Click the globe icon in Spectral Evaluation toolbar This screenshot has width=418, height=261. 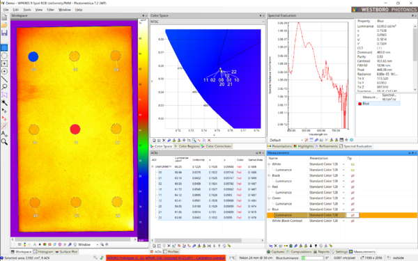pyautogui.click(x=352, y=140)
